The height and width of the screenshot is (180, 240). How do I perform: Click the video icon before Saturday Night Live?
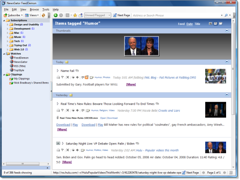click(x=58, y=144)
